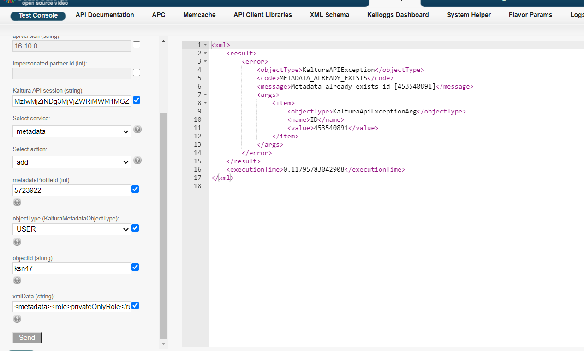Open help icon for Select action
The width and height of the screenshot is (584, 351).
[x=137, y=161]
